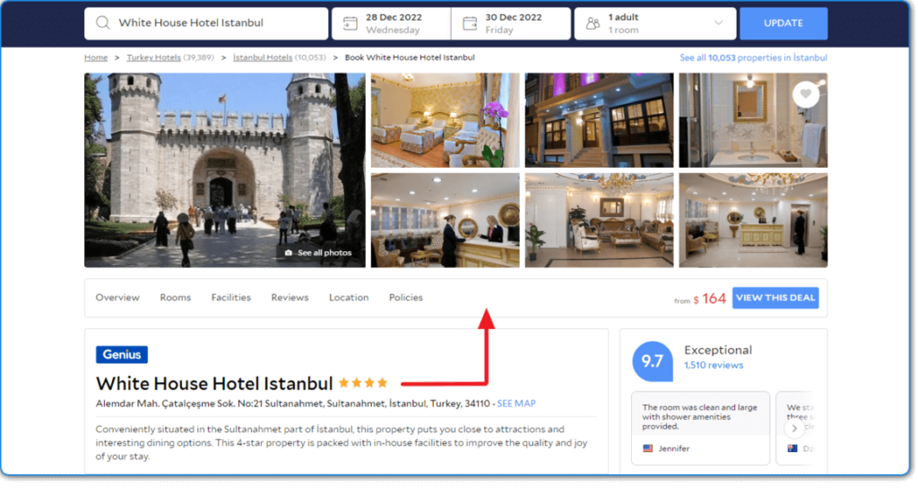This screenshot has width=918, height=495.
Task: Save hotel with heart favorite icon
Action: [x=806, y=94]
